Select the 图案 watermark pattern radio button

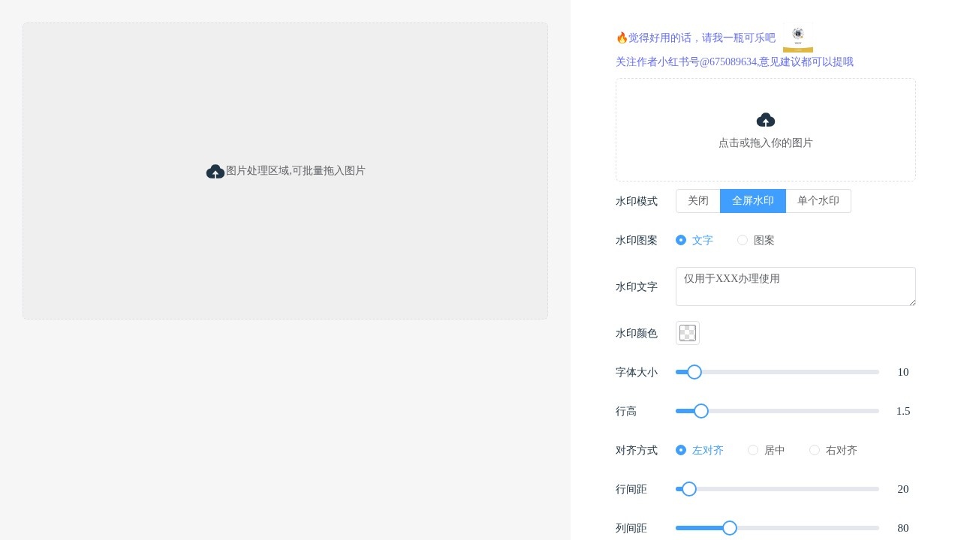(743, 240)
